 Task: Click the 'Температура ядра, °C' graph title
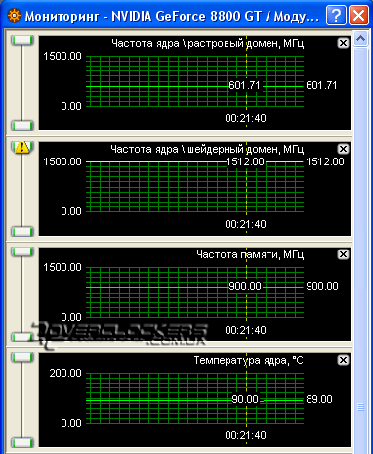click(249, 360)
